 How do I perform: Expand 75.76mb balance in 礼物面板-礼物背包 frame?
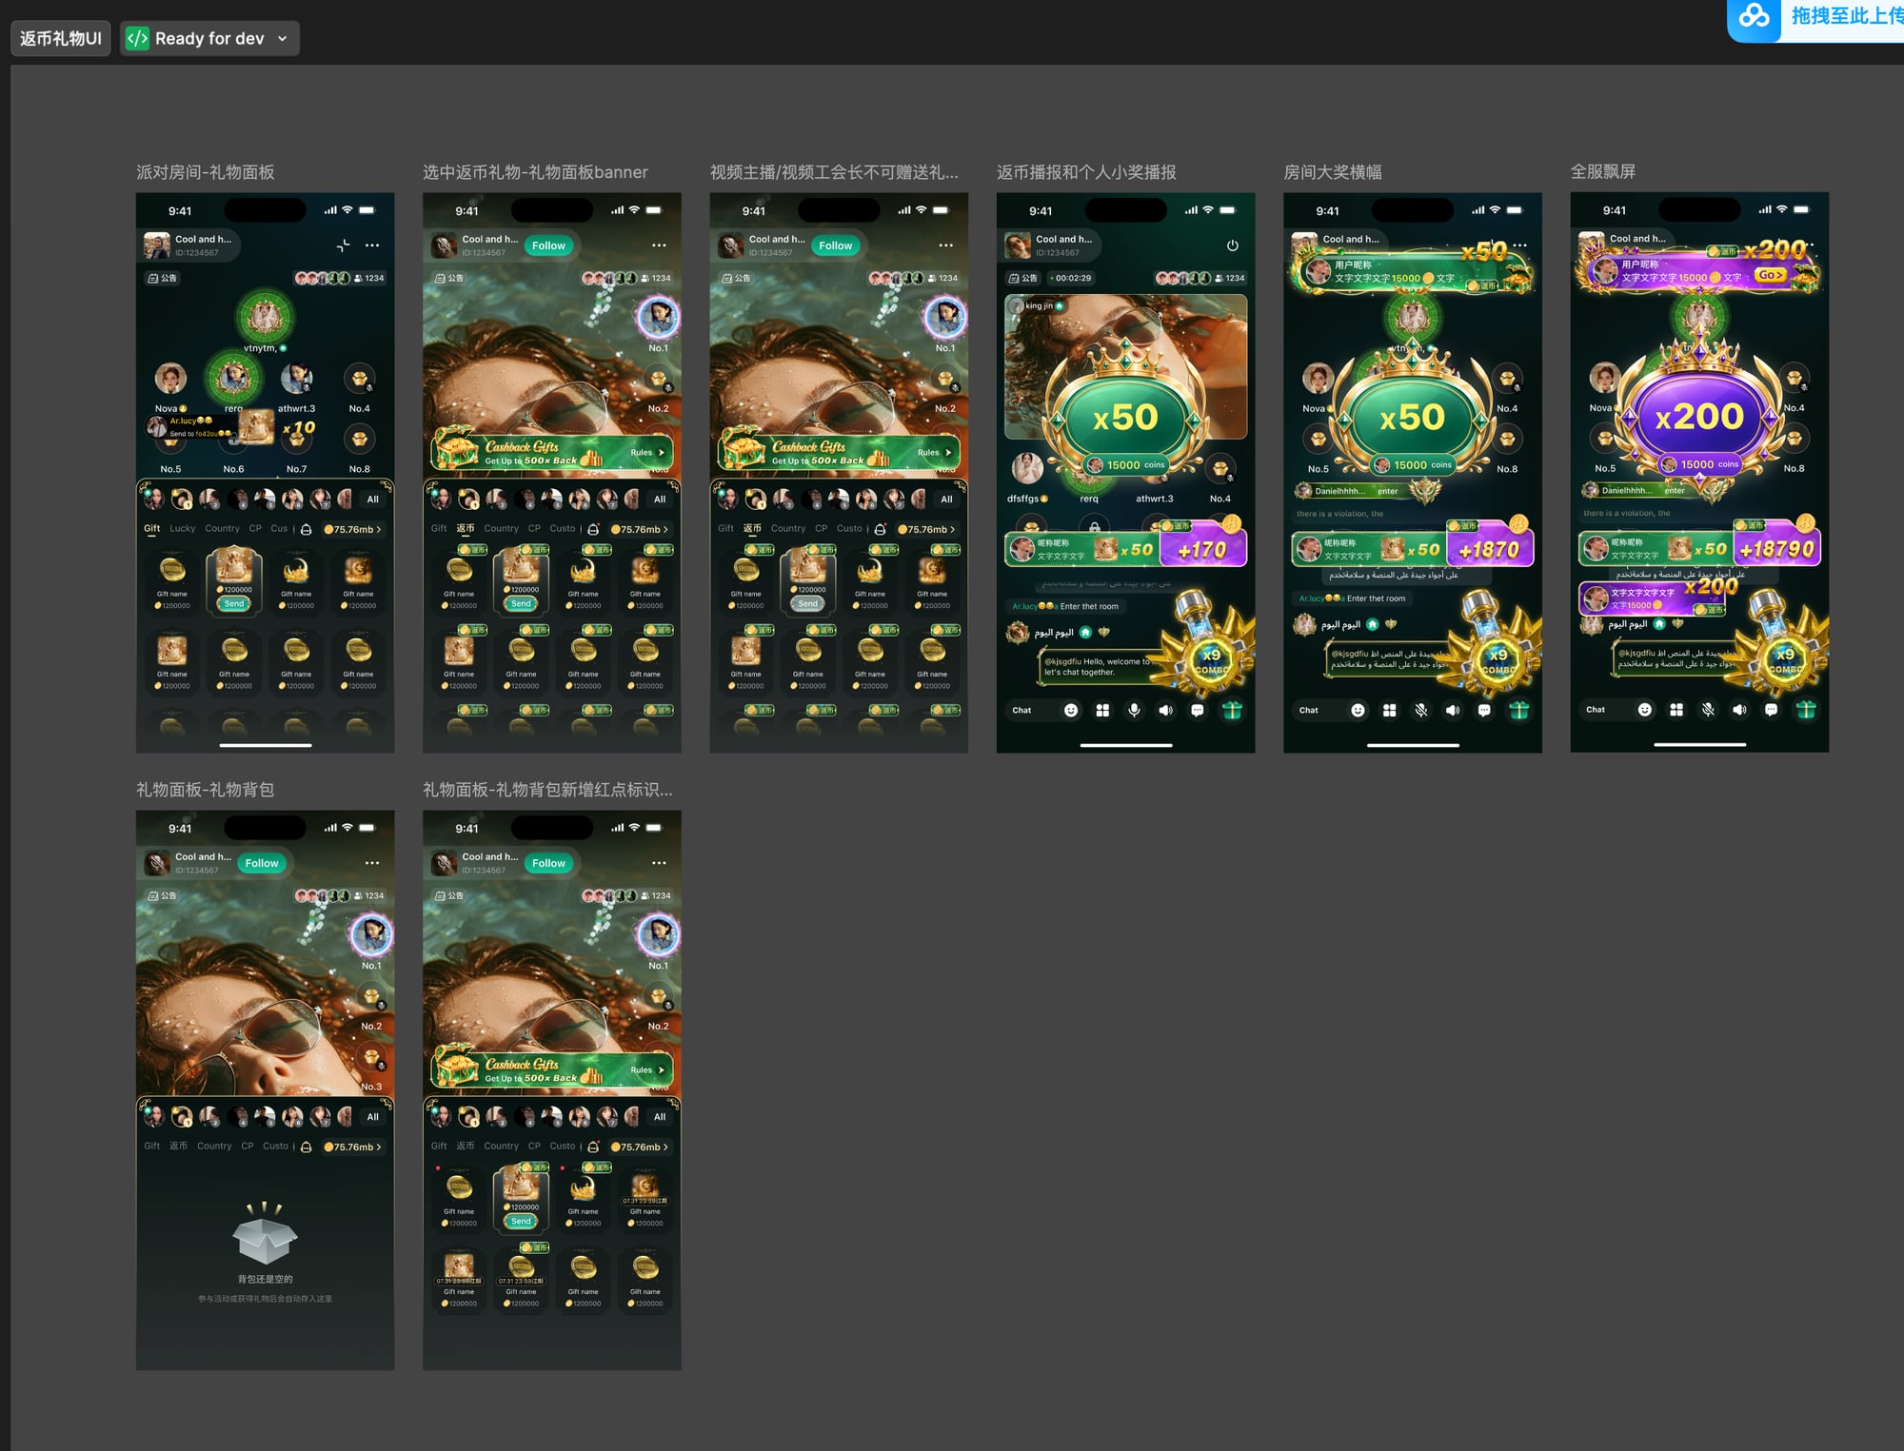353,1147
